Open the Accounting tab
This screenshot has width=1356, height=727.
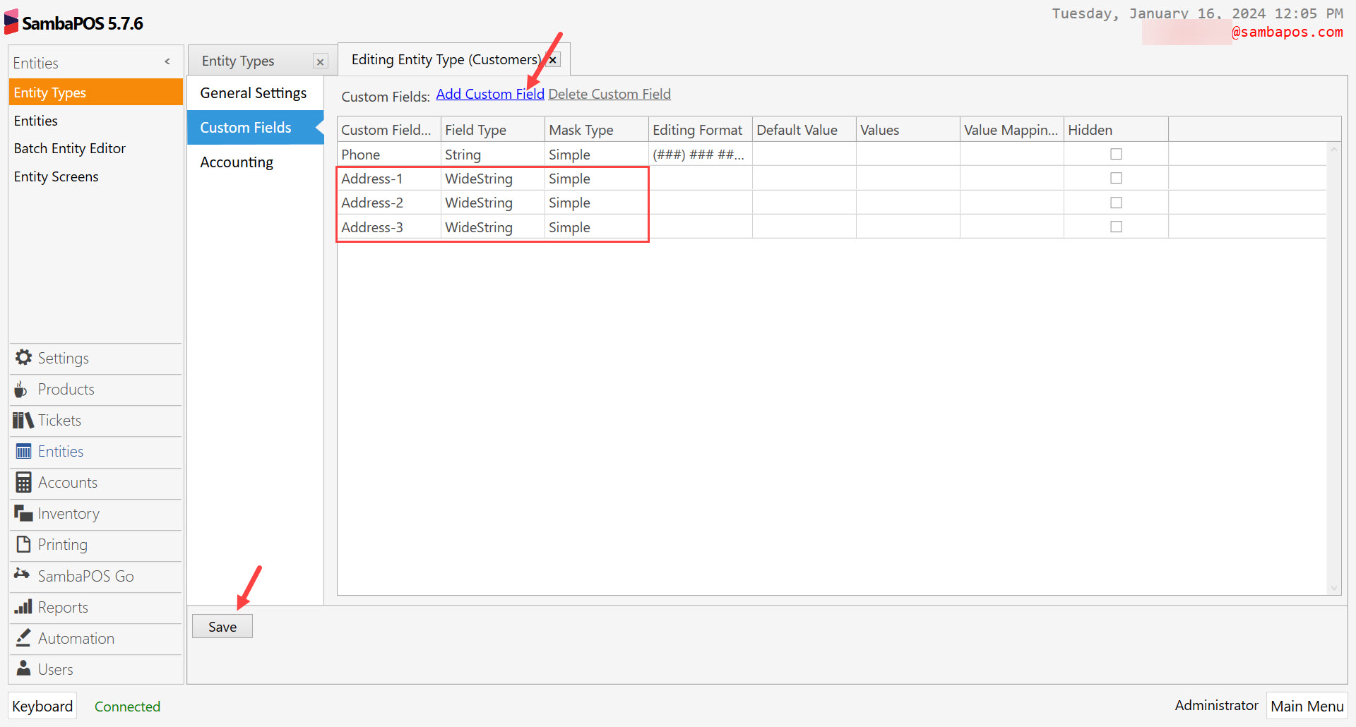coord(236,162)
